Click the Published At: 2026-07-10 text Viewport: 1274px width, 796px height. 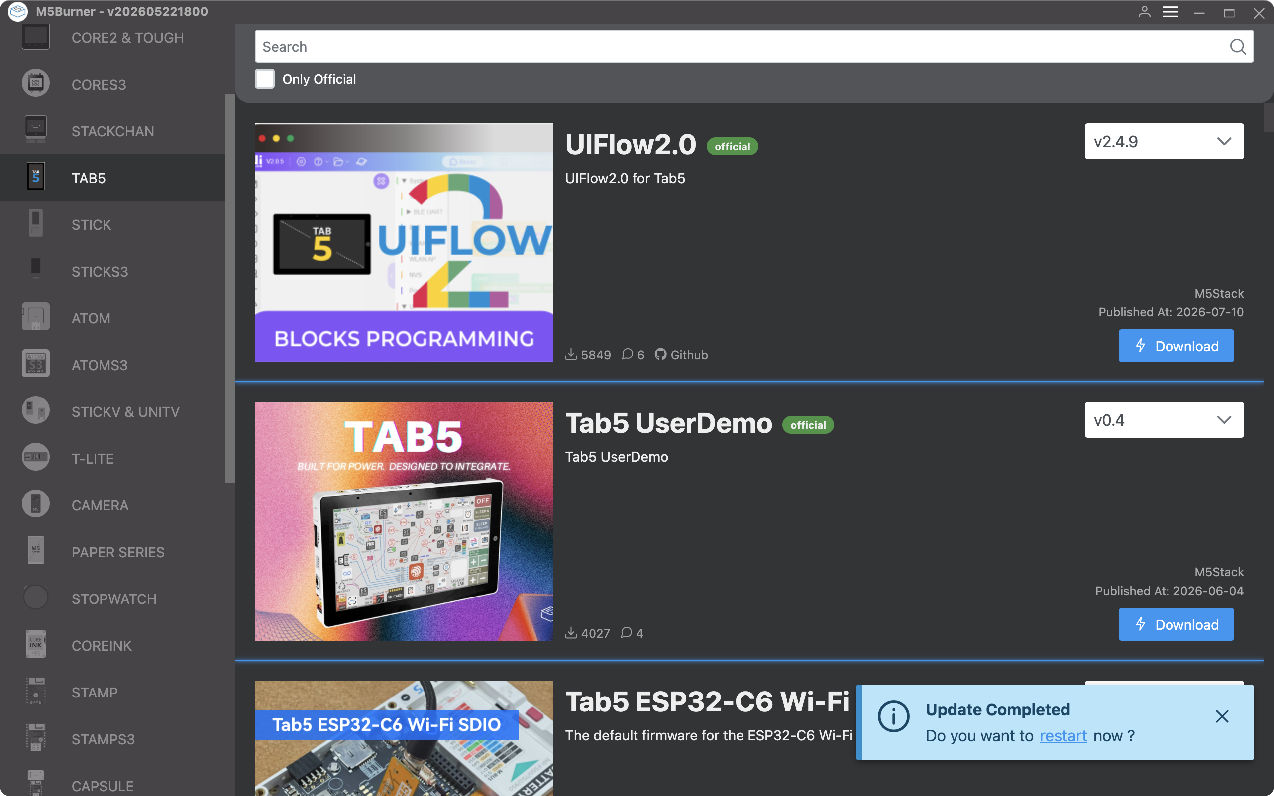click(x=1171, y=312)
